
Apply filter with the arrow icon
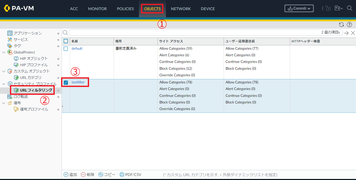coord(346,33)
